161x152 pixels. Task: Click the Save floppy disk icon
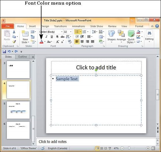[4, 52]
